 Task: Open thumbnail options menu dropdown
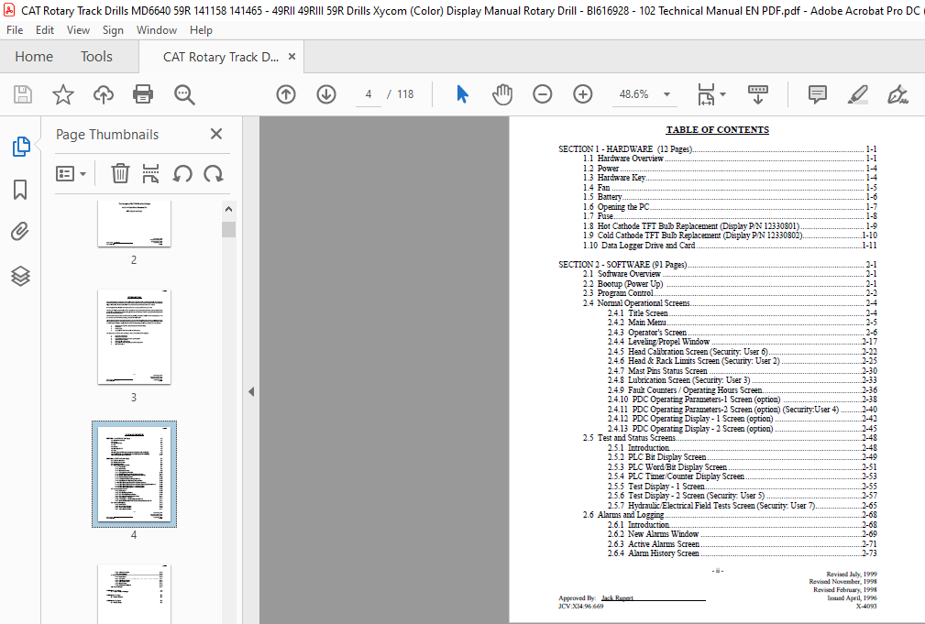point(71,174)
